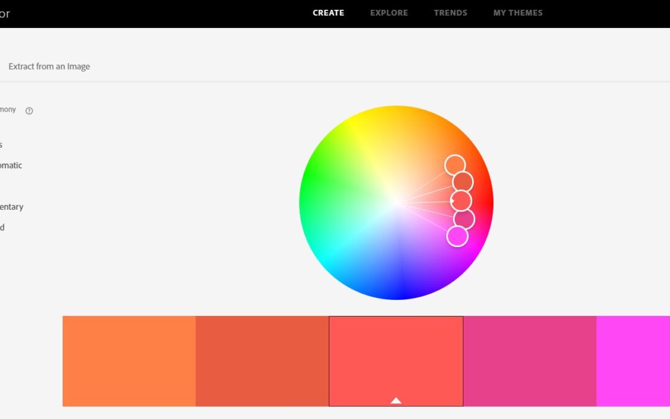Click the topmost marker on the color wheel
This screenshot has height=419, width=670.
[x=455, y=164]
